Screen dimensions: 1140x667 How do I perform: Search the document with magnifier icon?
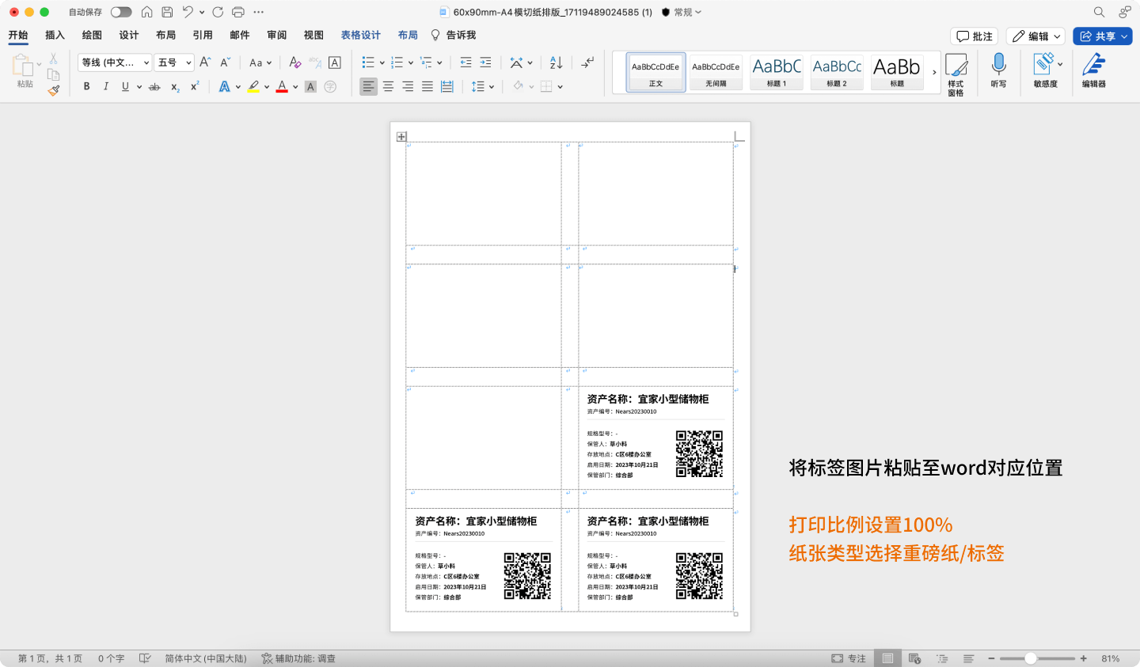click(x=1099, y=12)
